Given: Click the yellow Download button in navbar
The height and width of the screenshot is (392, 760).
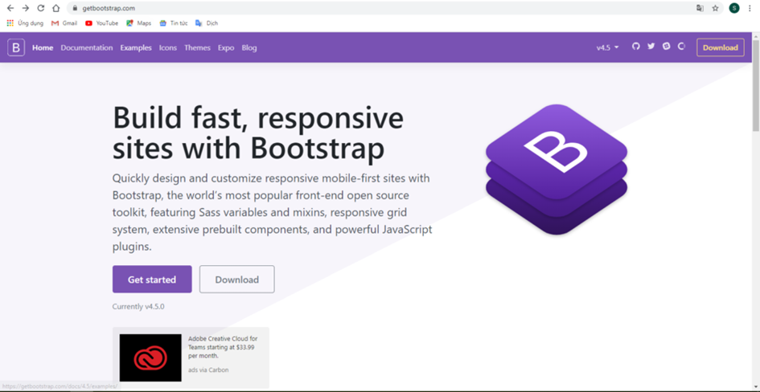Looking at the screenshot, I should pyautogui.click(x=721, y=47).
